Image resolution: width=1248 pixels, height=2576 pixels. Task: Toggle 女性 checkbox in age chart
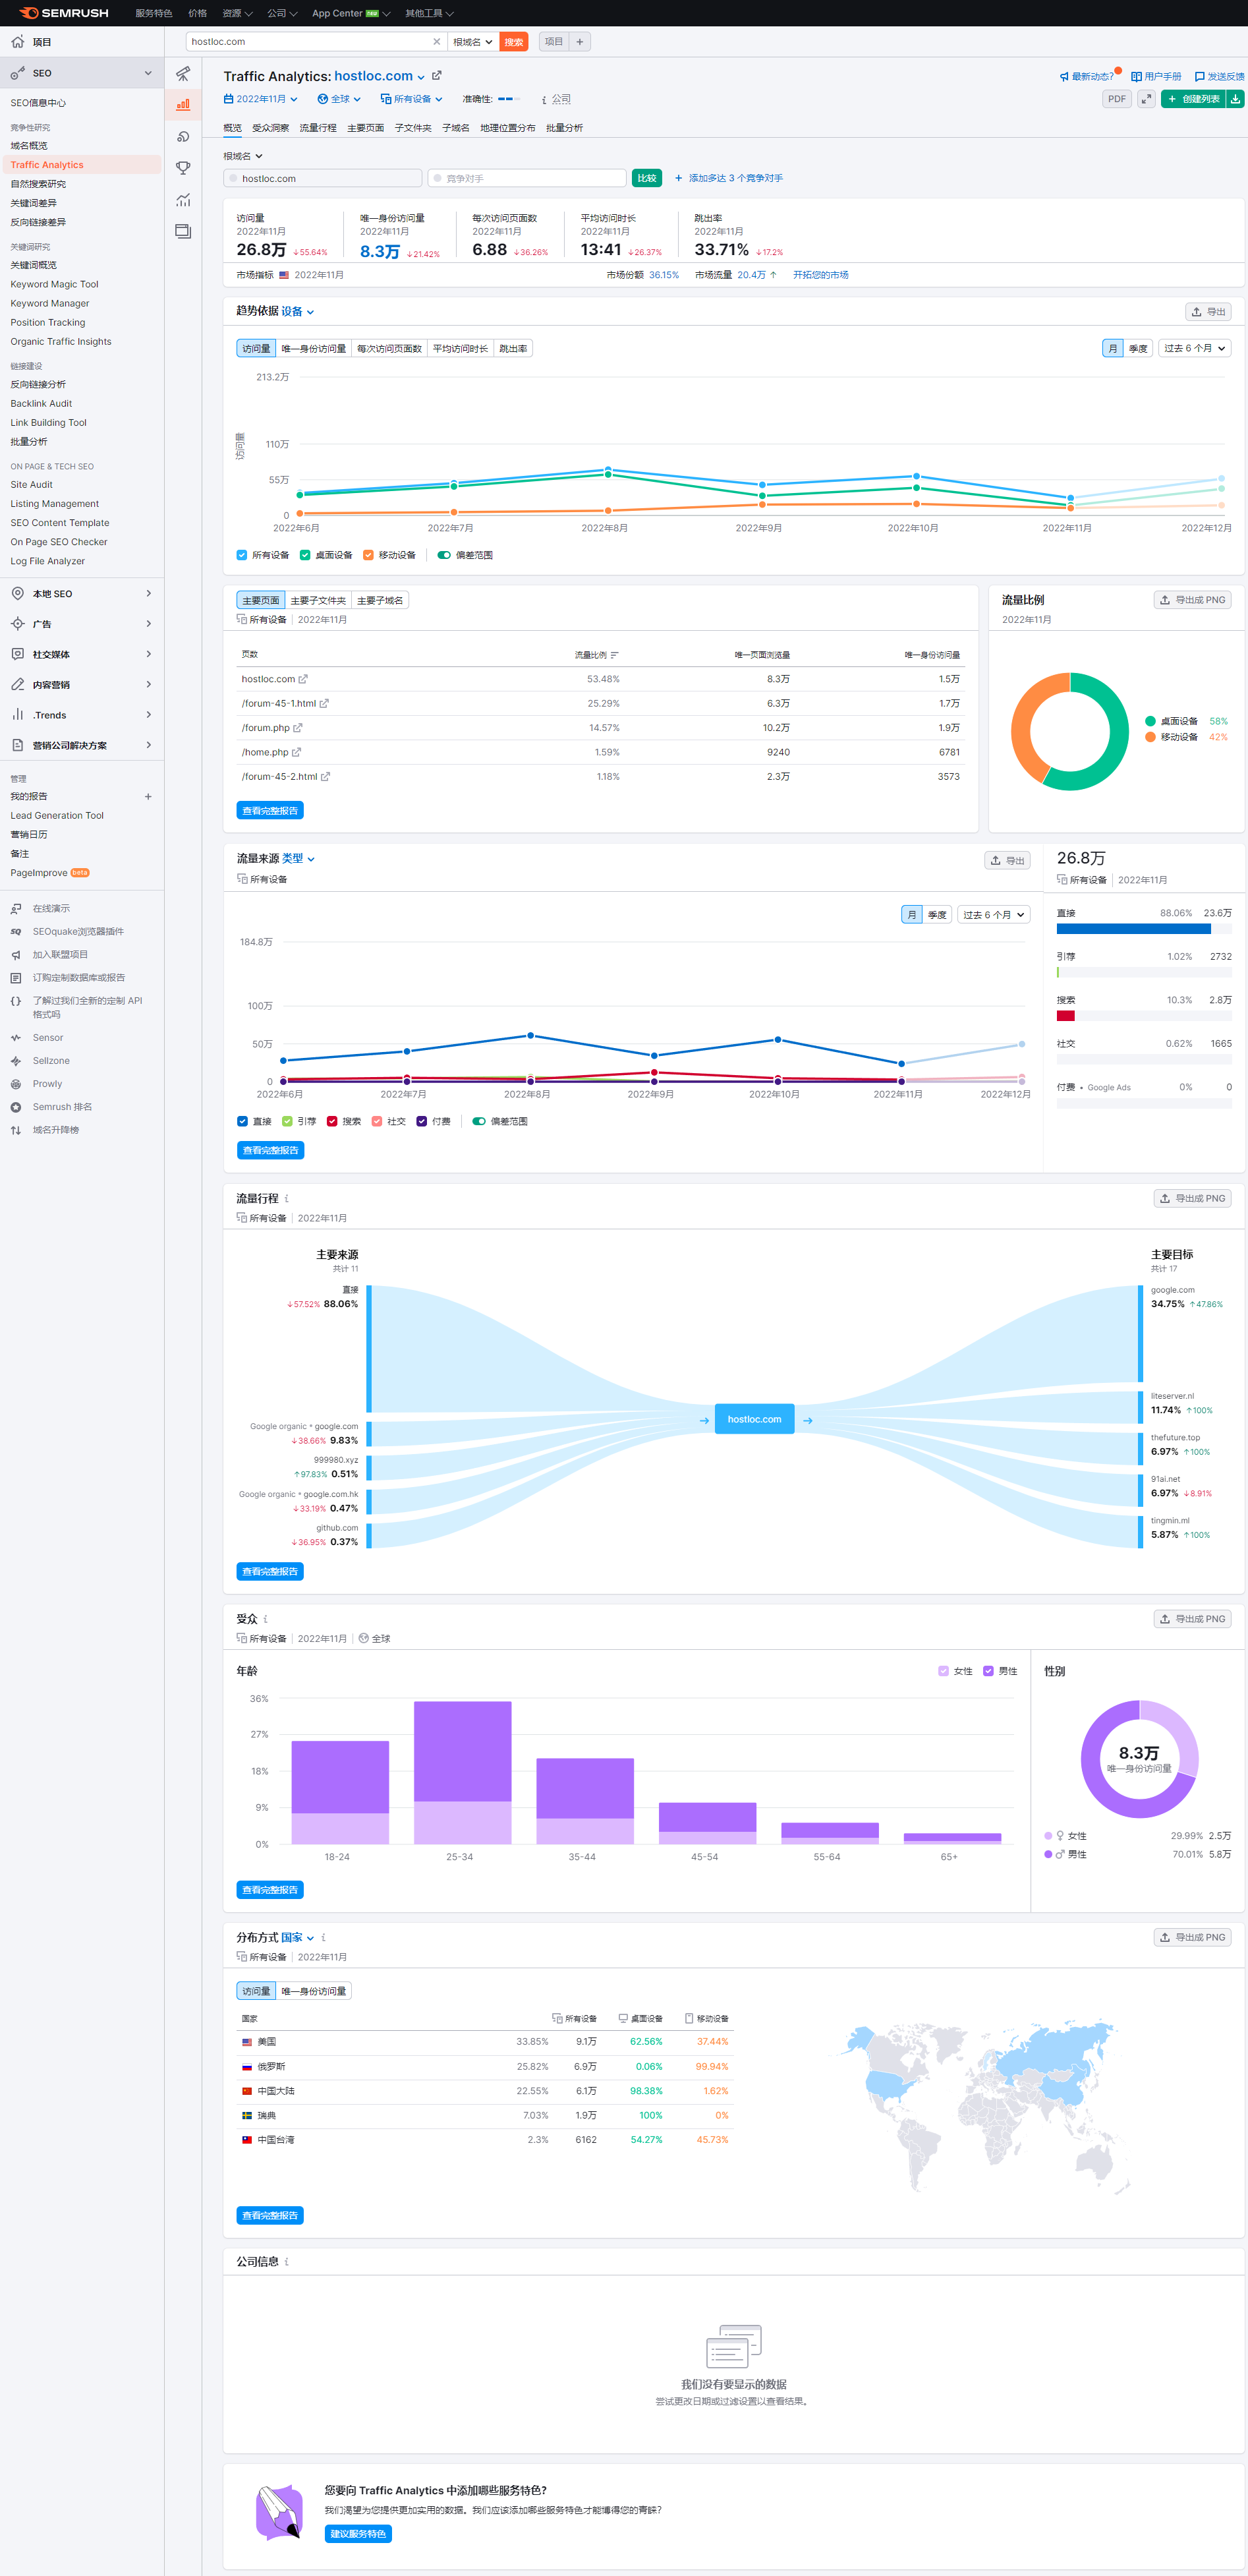pos(943,1671)
